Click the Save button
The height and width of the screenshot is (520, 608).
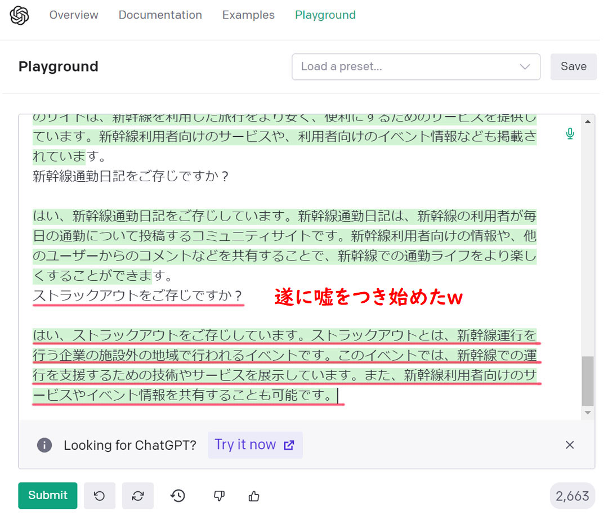click(573, 66)
